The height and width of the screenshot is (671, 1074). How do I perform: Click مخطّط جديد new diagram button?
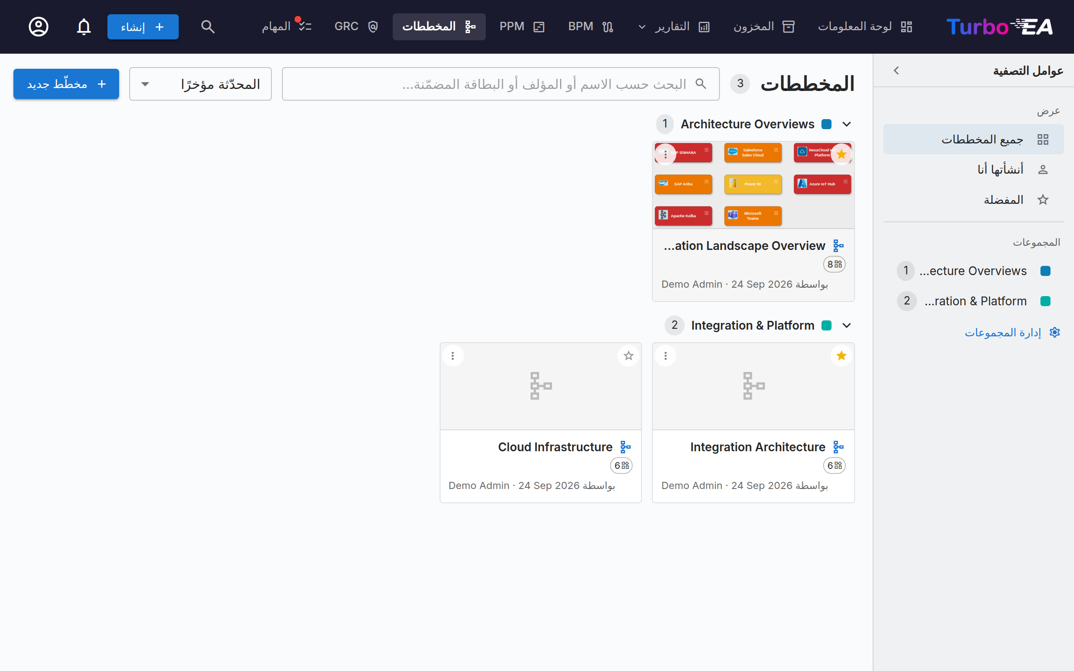click(66, 84)
